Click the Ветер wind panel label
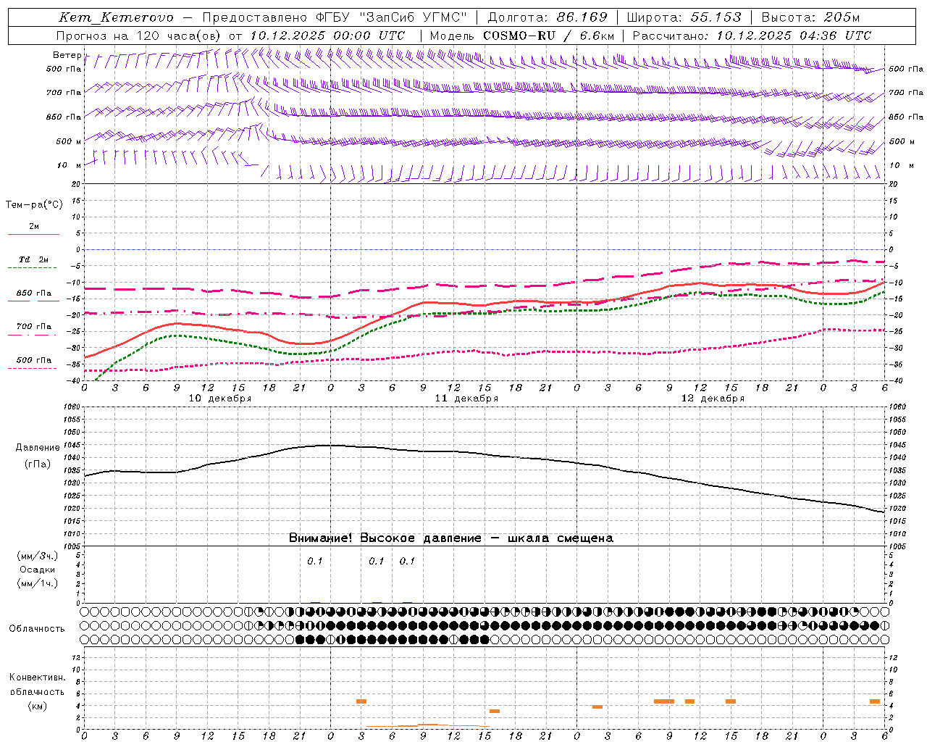 pos(67,55)
